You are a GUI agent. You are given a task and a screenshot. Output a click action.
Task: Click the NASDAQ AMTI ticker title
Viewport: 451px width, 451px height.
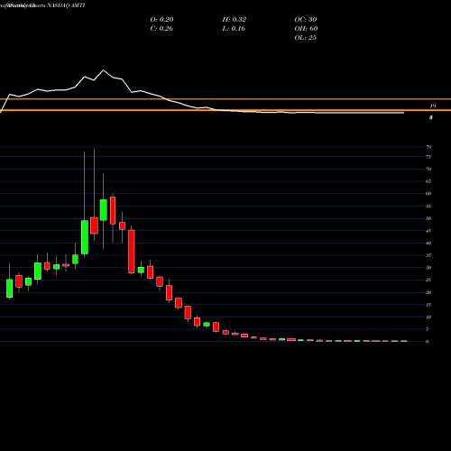click(66, 5)
